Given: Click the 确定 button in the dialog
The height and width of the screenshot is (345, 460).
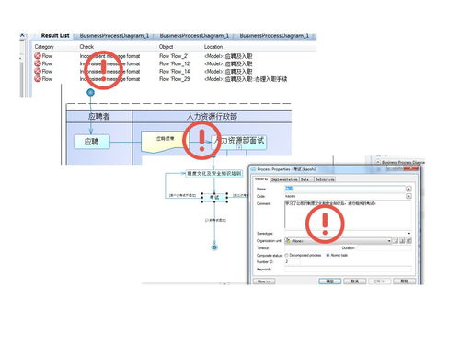Looking at the screenshot, I should (329, 282).
